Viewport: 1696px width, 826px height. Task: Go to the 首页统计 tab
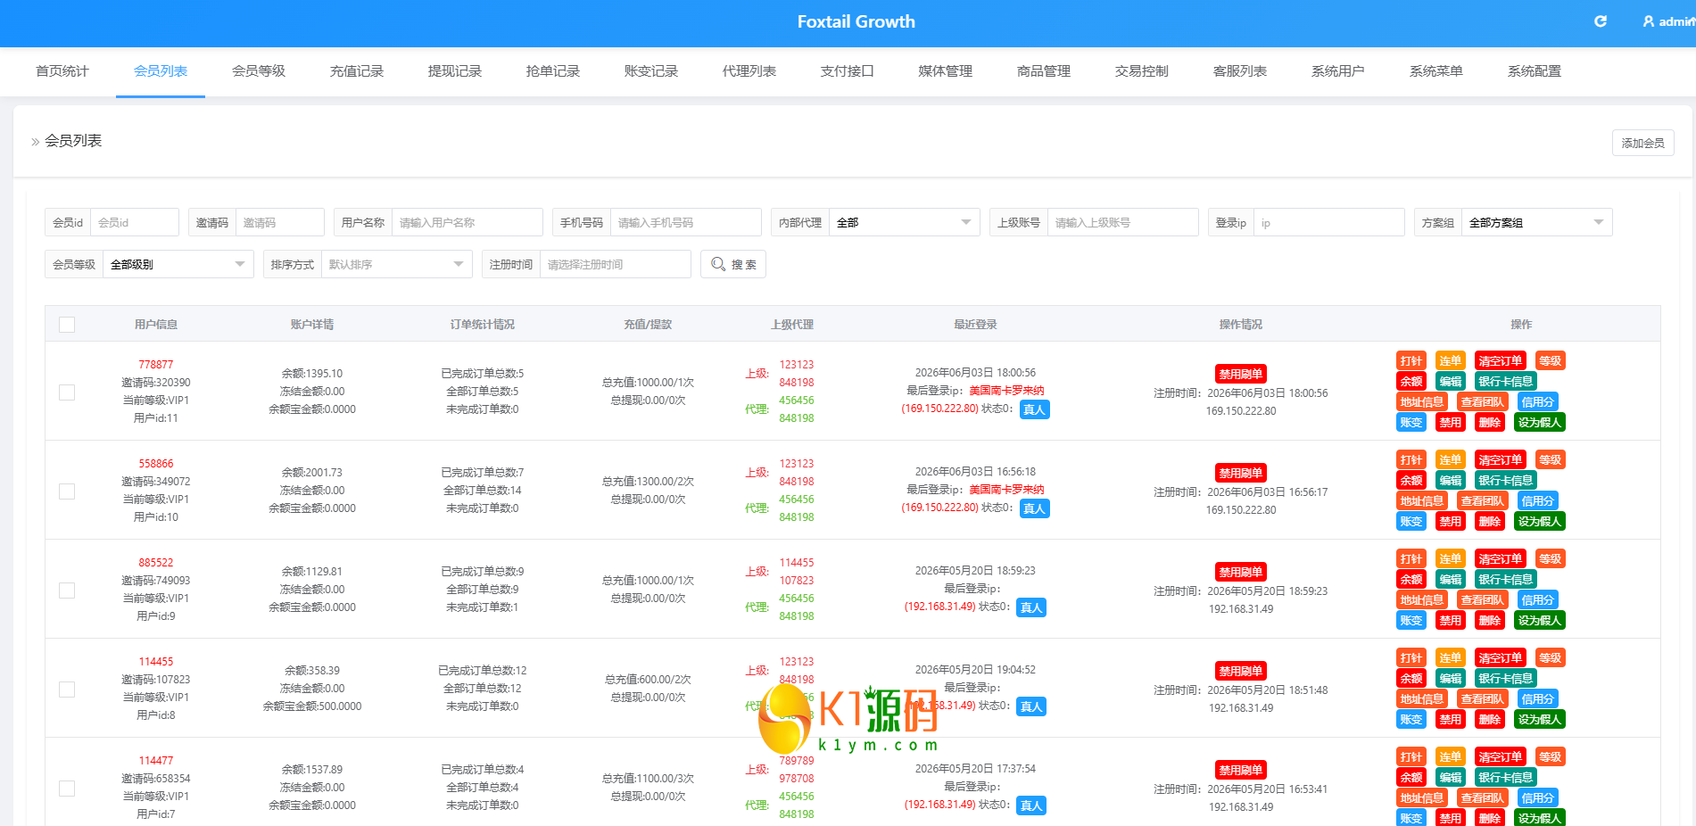coord(62,71)
